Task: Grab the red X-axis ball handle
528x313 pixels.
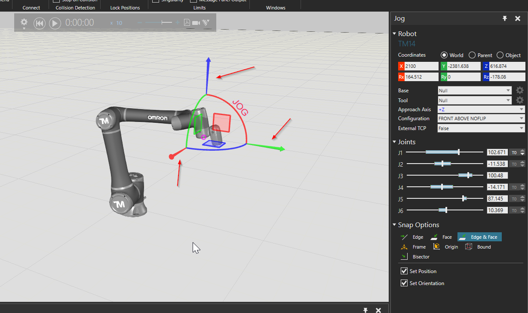Action: pyautogui.click(x=172, y=157)
